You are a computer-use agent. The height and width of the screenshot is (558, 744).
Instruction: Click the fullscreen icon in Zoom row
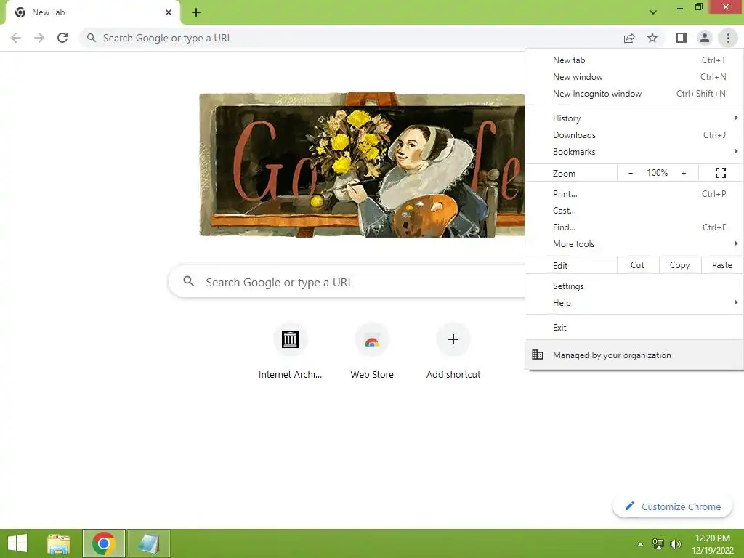[720, 173]
